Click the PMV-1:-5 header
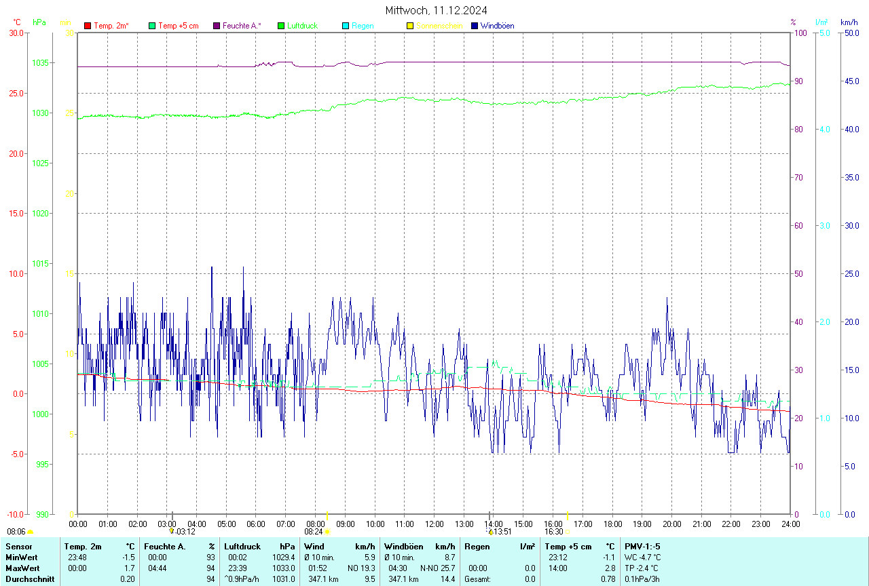 642,547
